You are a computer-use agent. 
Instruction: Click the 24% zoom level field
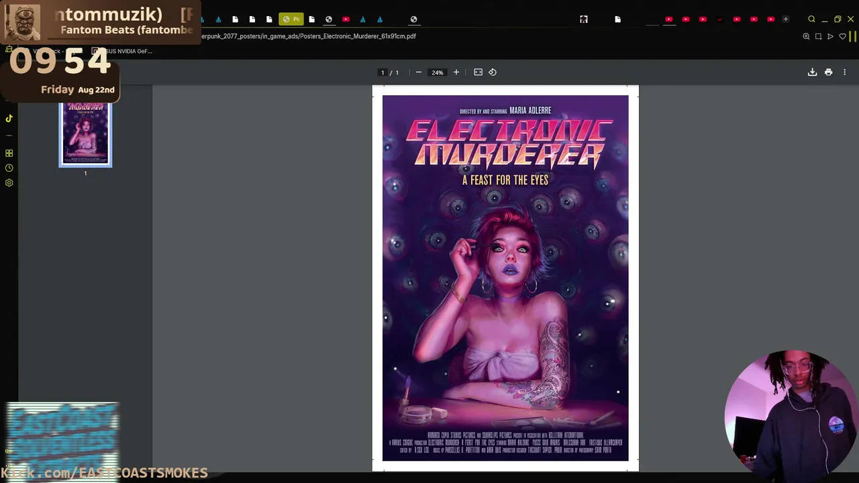[438, 72]
